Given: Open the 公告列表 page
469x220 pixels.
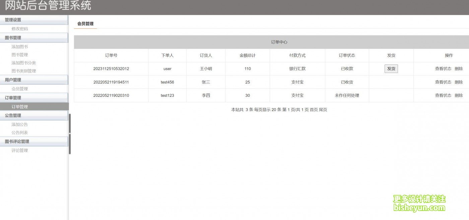Looking at the screenshot, I should (20, 133).
